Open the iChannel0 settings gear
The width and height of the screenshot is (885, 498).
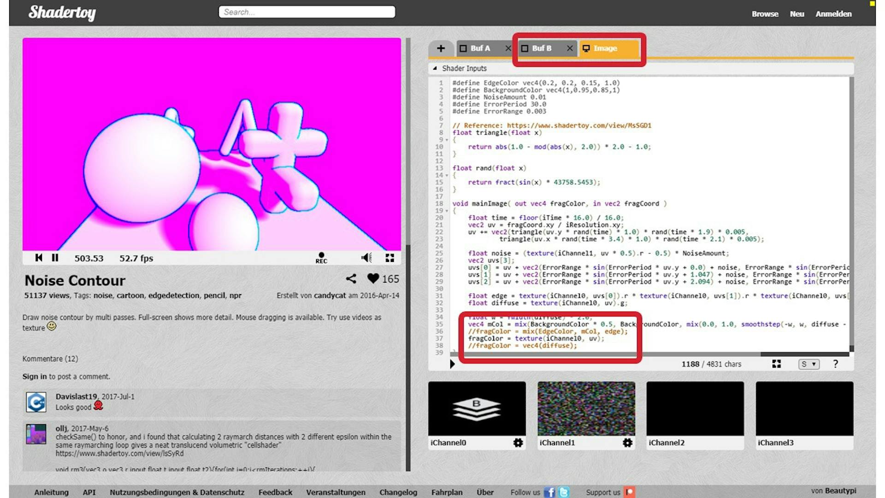pos(518,443)
